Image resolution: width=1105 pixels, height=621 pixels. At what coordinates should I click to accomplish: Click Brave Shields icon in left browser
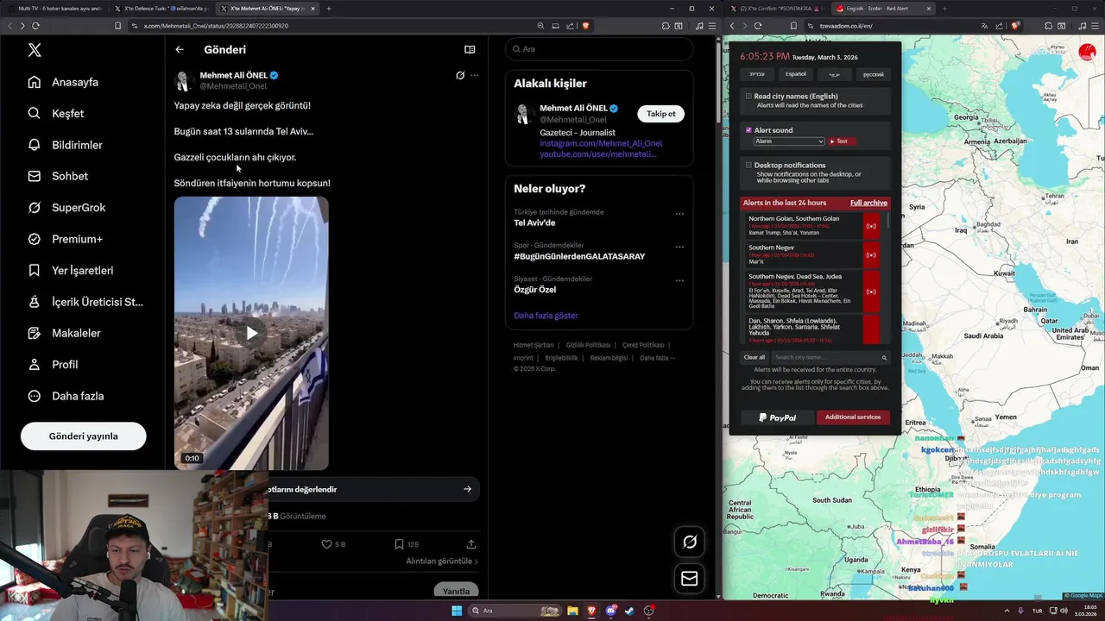[585, 26]
